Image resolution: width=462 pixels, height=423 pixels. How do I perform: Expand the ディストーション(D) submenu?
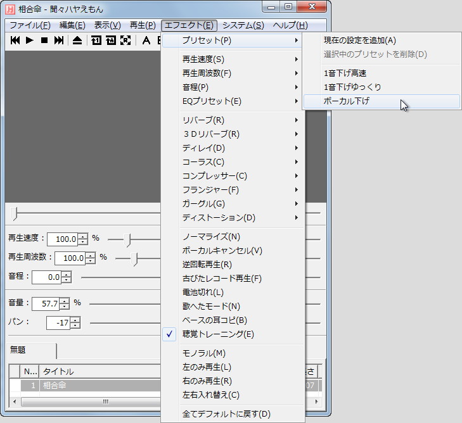[233, 218]
